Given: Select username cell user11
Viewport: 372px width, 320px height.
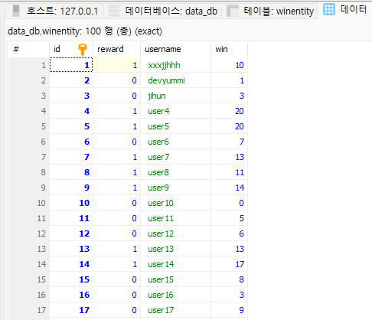Looking at the screenshot, I should pos(175,218).
